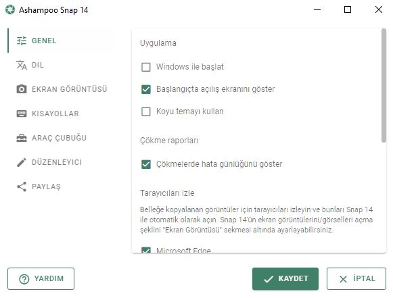Screen dimensions: 393x298
Task: Click the Ashampoo Snap logo in title bar
Action: point(10,9)
